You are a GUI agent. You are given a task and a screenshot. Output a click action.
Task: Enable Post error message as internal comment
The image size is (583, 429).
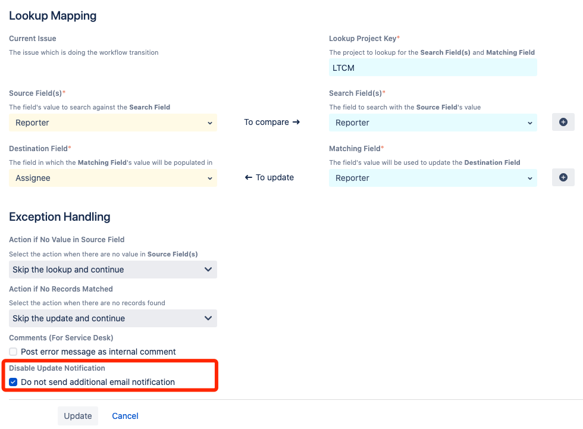14,352
